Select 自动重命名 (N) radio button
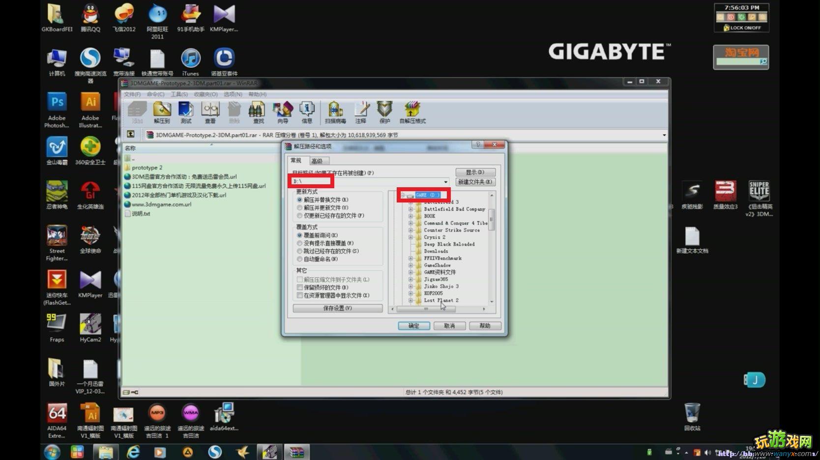The width and height of the screenshot is (820, 460). [299, 259]
